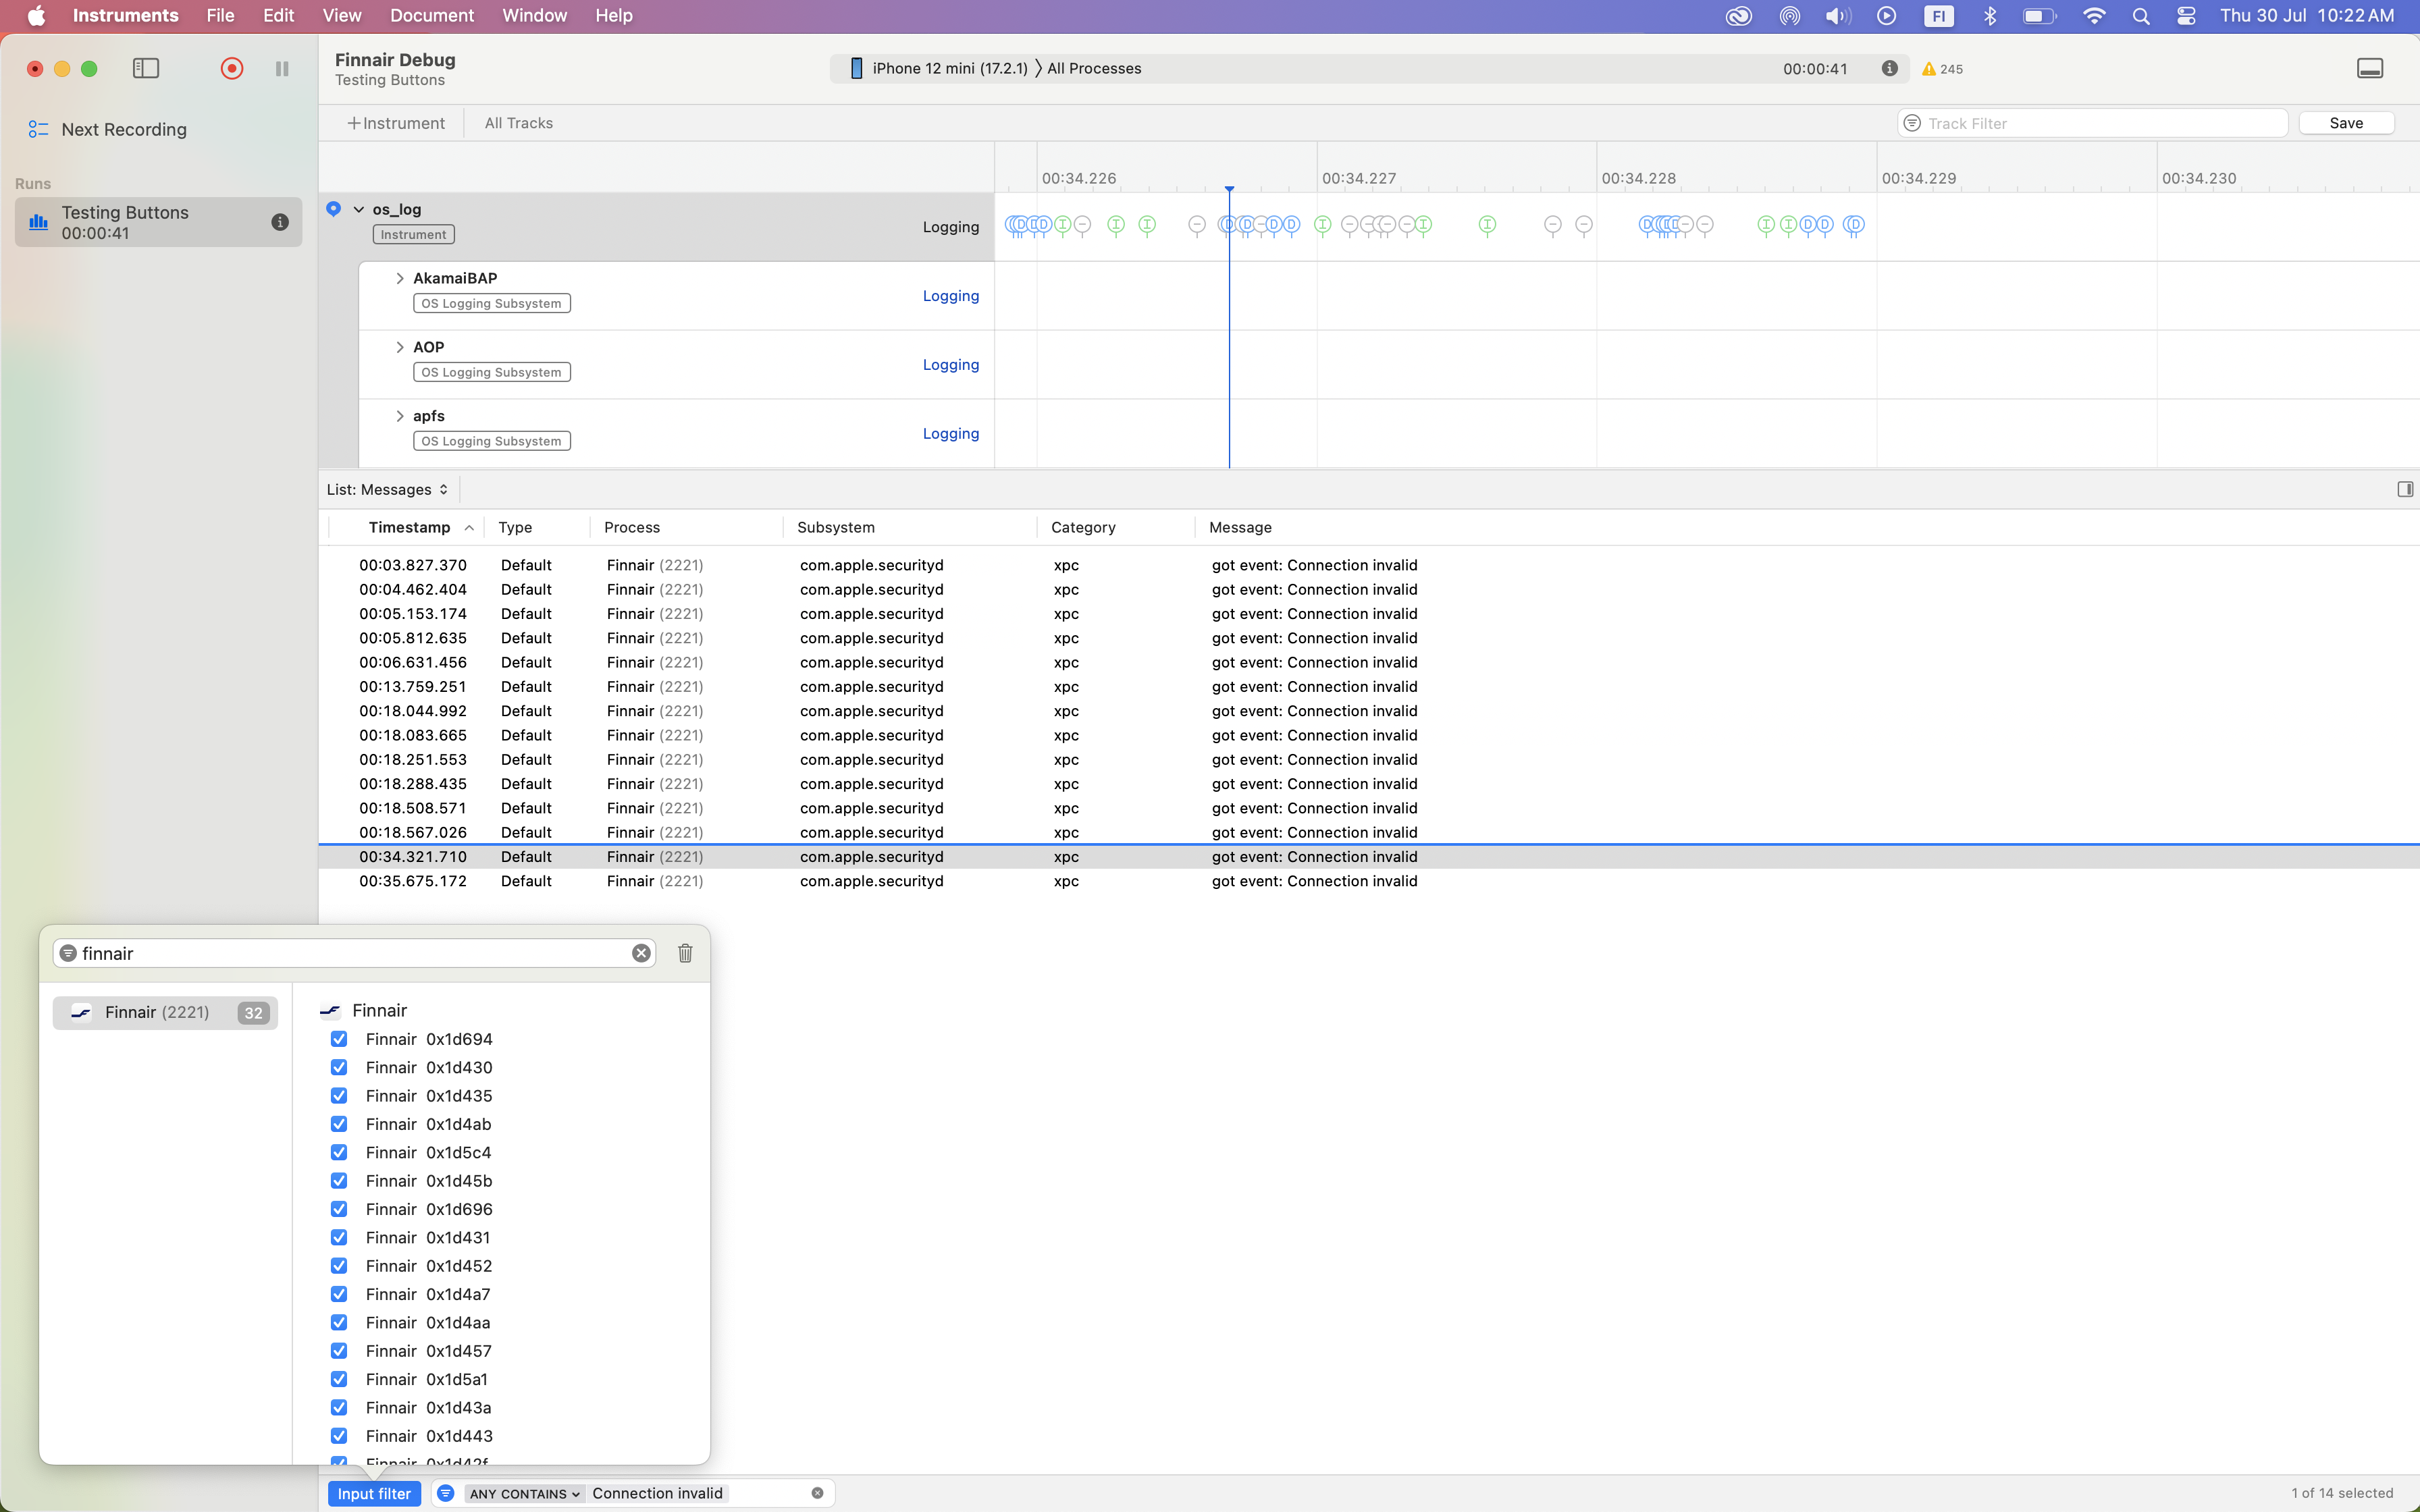The width and height of the screenshot is (2420, 1512).
Task: Expand the apfs subsystem track
Action: tap(400, 416)
